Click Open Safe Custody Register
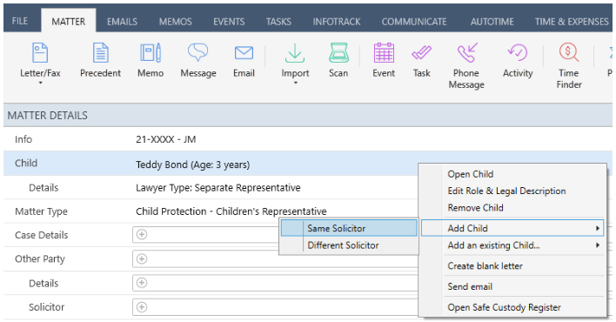The width and height of the screenshot is (616, 322). coord(504,307)
